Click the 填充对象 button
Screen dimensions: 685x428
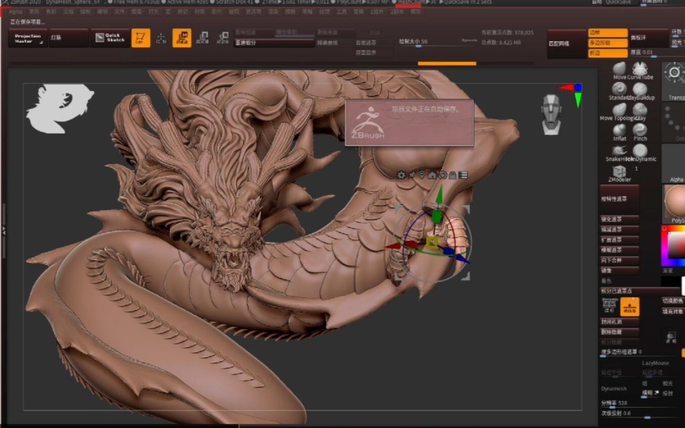(673, 311)
